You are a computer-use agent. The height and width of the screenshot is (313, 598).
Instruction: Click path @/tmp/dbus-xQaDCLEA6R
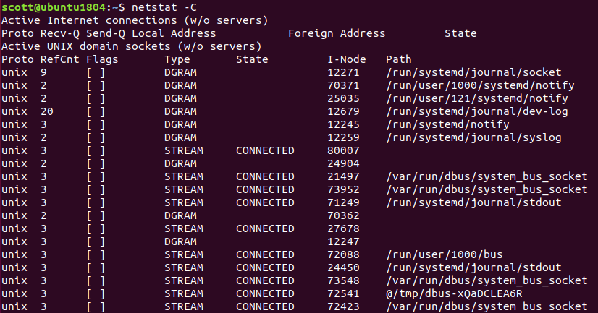454,293
